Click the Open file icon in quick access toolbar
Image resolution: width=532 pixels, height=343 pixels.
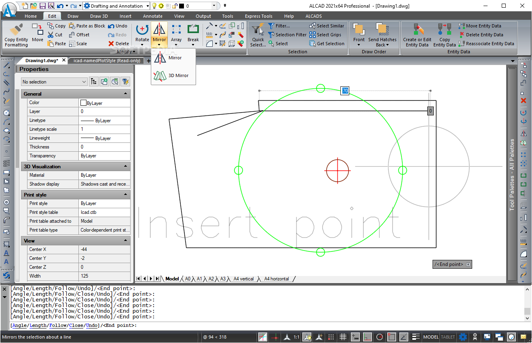[x=34, y=6]
